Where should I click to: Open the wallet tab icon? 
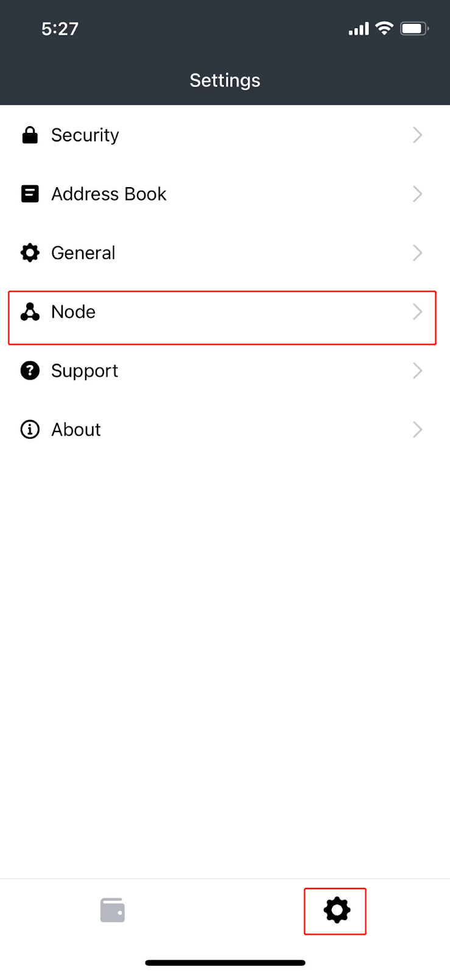click(113, 910)
